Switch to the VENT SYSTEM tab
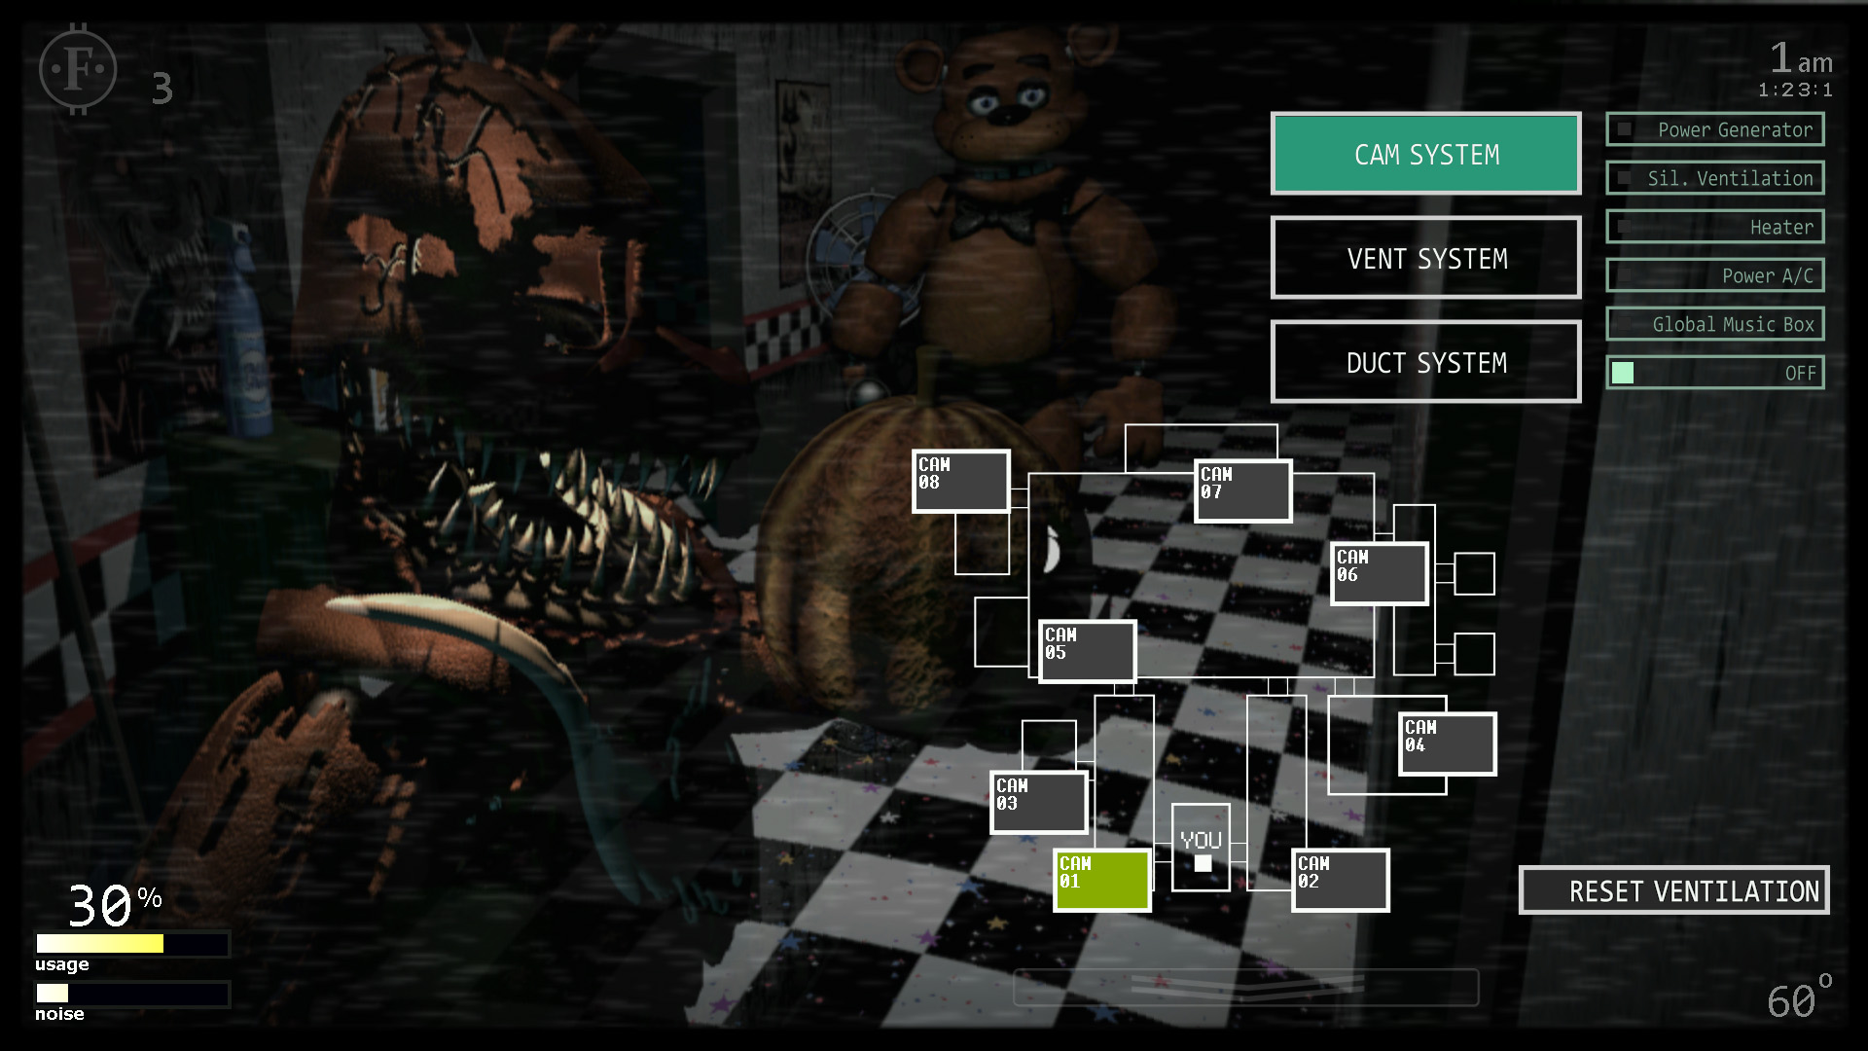The height and width of the screenshot is (1051, 1868). pos(1426,258)
